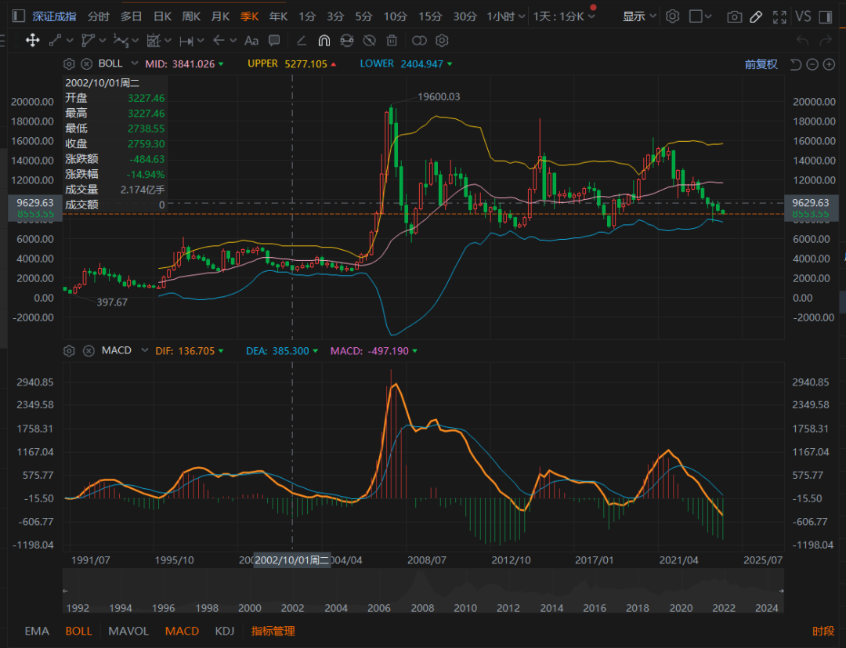
Task: Click the 前复权 adjustment button
Action: pos(761,64)
